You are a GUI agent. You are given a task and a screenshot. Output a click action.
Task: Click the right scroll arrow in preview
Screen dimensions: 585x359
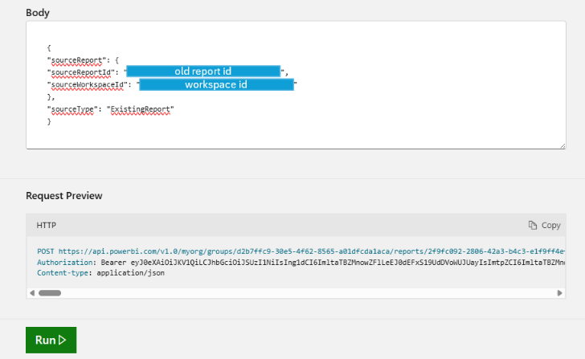point(559,293)
